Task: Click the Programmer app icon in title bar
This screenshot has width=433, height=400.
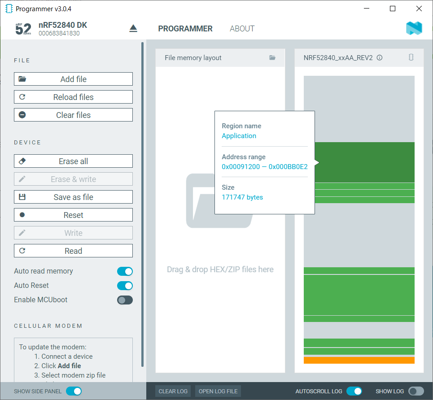Action: tap(9, 9)
